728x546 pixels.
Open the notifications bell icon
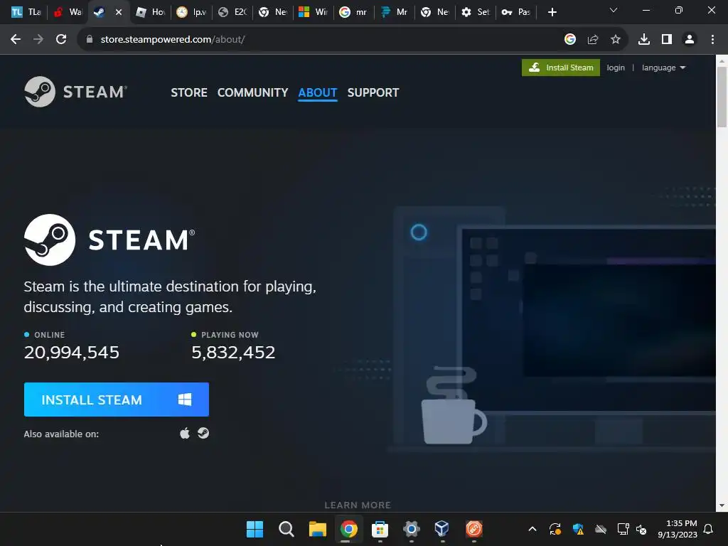click(709, 529)
